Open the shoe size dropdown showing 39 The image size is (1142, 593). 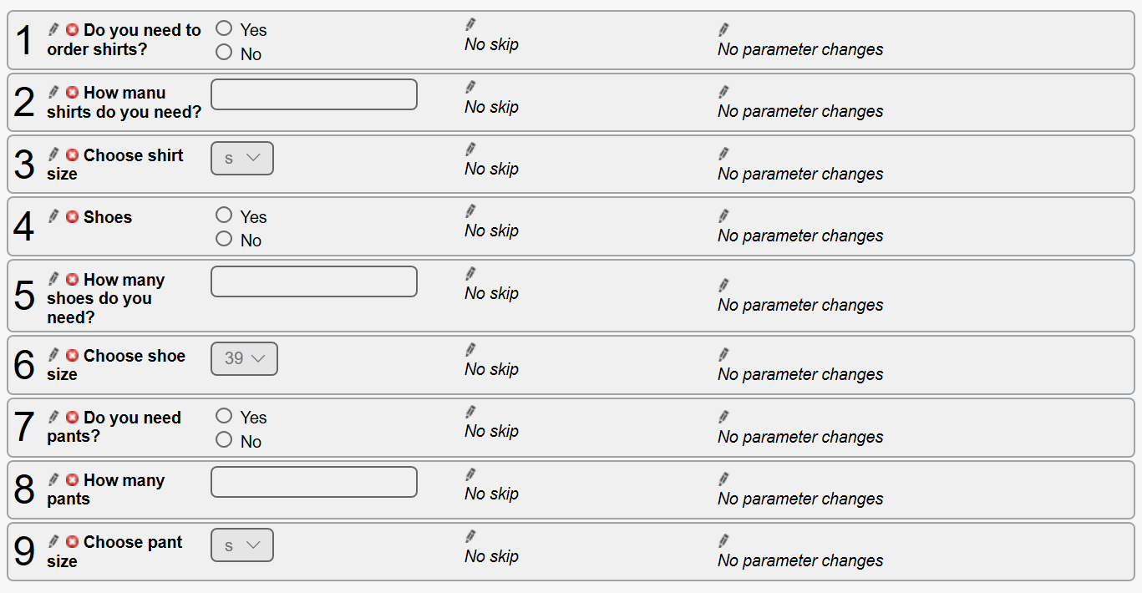point(244,359)
